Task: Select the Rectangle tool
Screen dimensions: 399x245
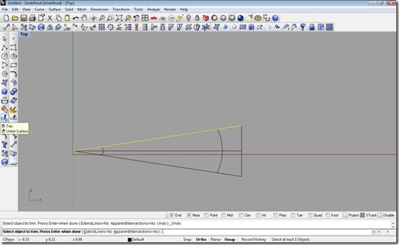Action: (x=13, y=65)
